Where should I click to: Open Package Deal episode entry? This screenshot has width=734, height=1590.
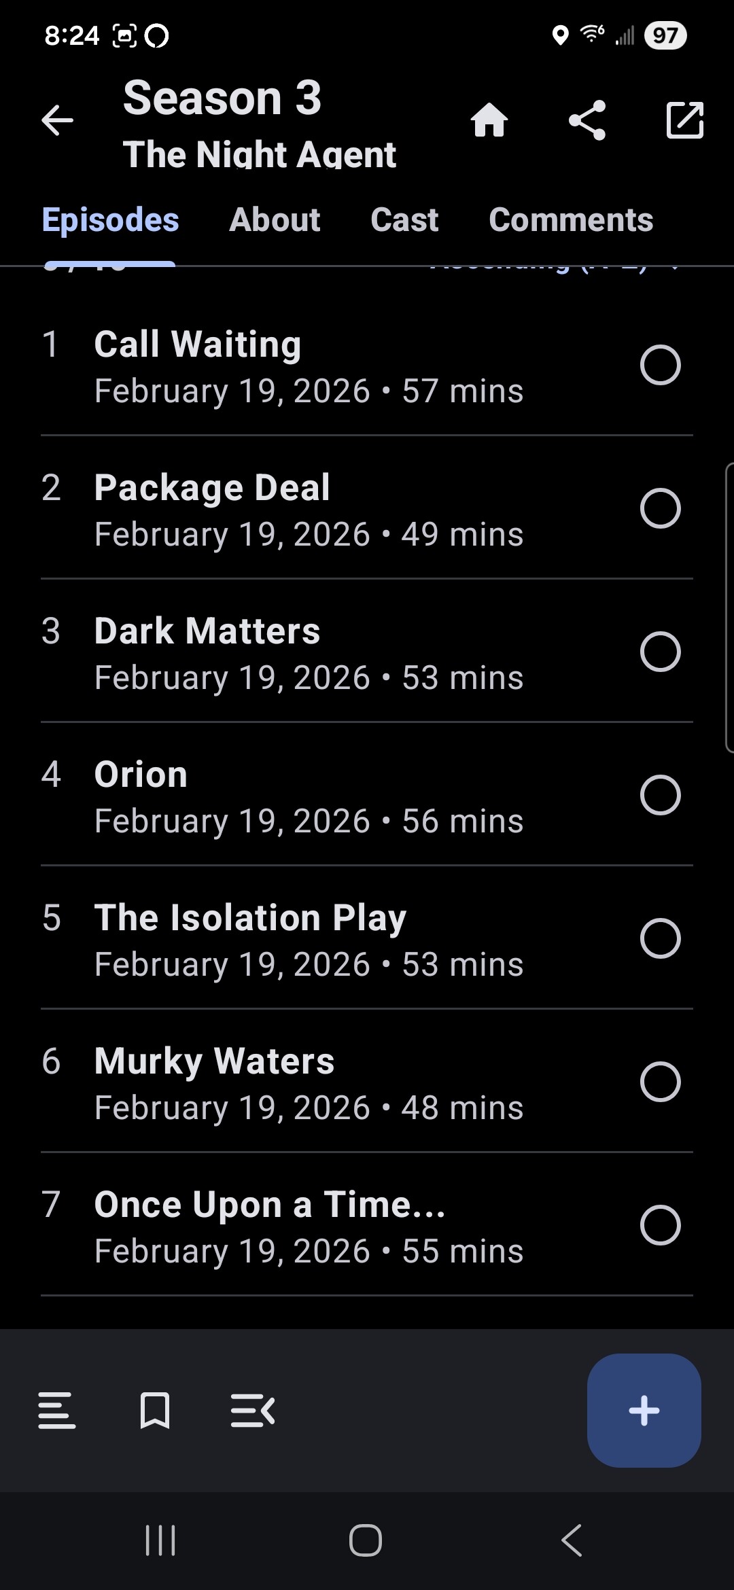306,508
